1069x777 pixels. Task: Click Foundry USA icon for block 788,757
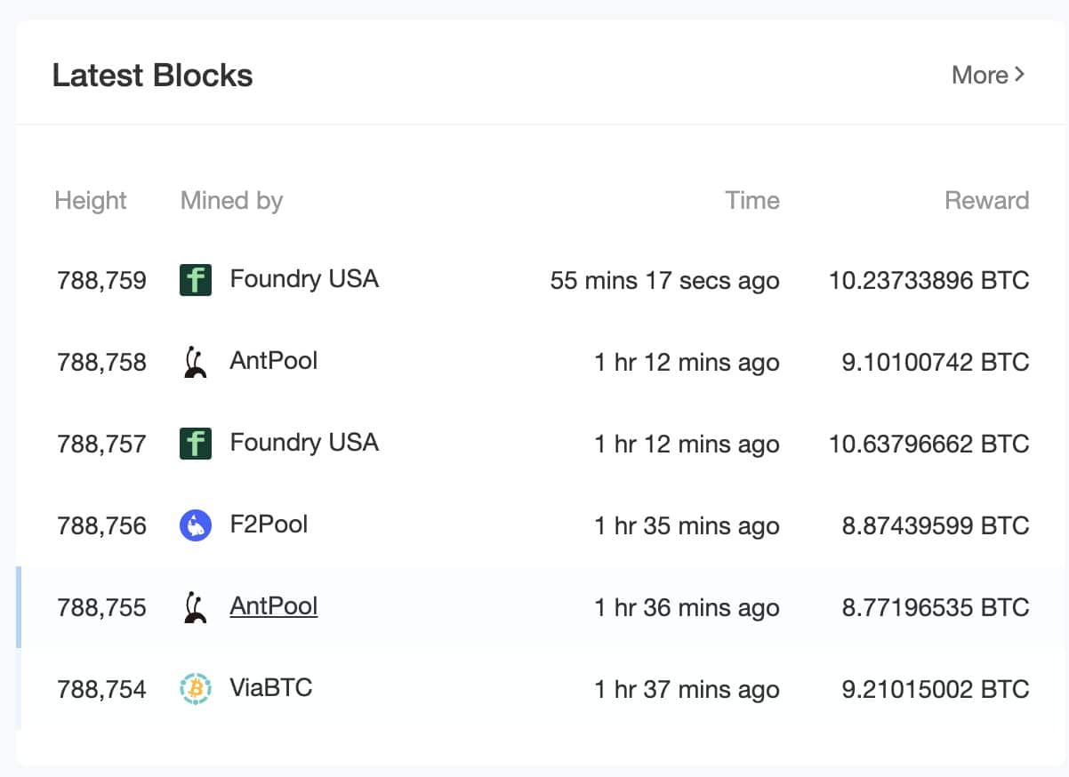196,444
